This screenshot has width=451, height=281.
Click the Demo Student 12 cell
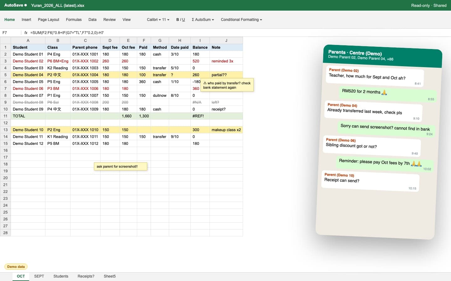[x=28, y=143]
